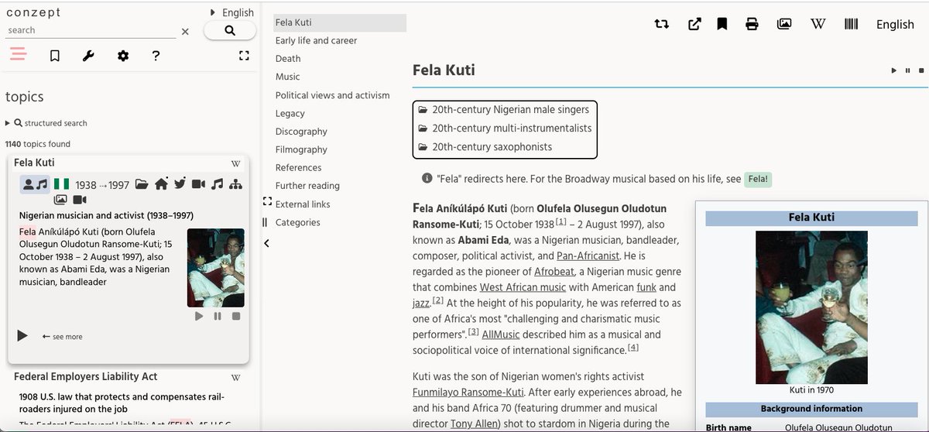Jump to the External links section
This screenshot has width=929, height=432.
coord(303,204)
